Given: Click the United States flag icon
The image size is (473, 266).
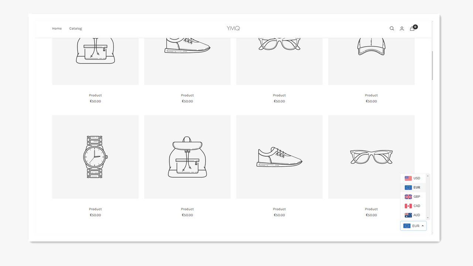Looking at the screenshot, I should 408,178.
